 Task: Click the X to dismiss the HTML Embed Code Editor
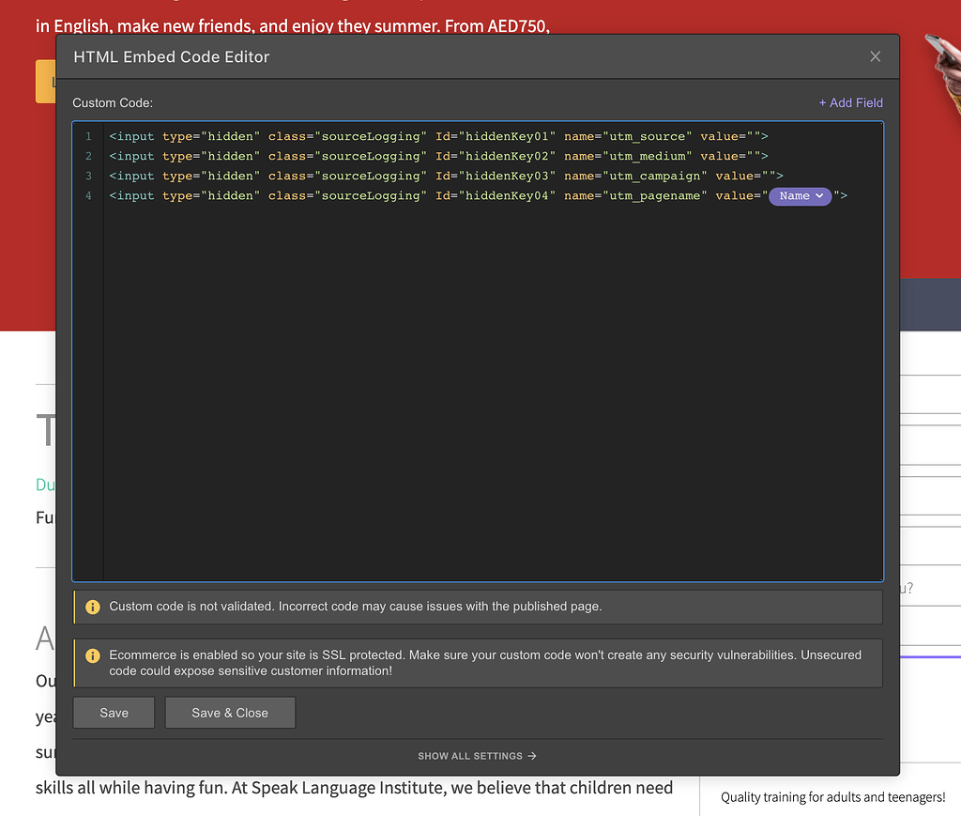(x=875, y=56)
